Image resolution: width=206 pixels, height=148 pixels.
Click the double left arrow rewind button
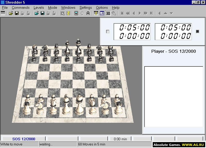pos(128,13)
